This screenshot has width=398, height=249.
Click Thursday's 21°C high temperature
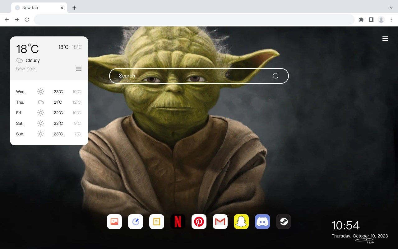coord(58,102)
